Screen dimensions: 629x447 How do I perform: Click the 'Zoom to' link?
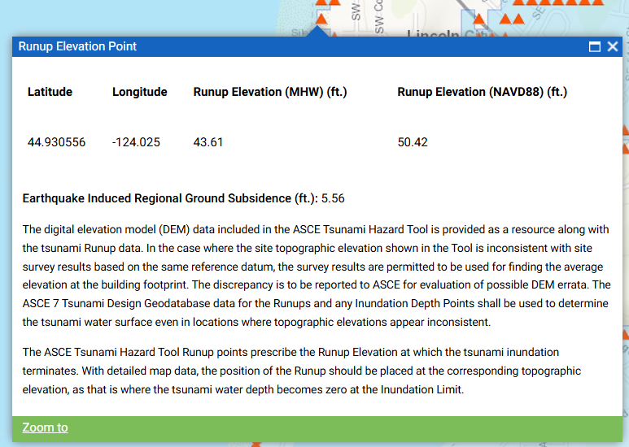pos(45,427)
